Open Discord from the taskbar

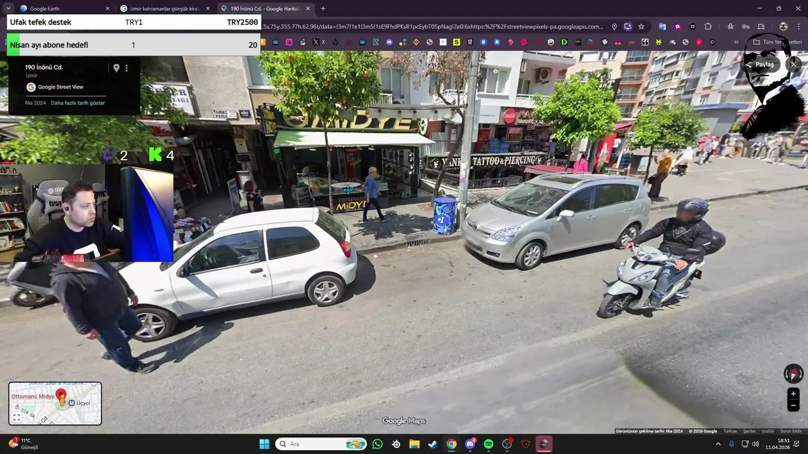[470, 444]
